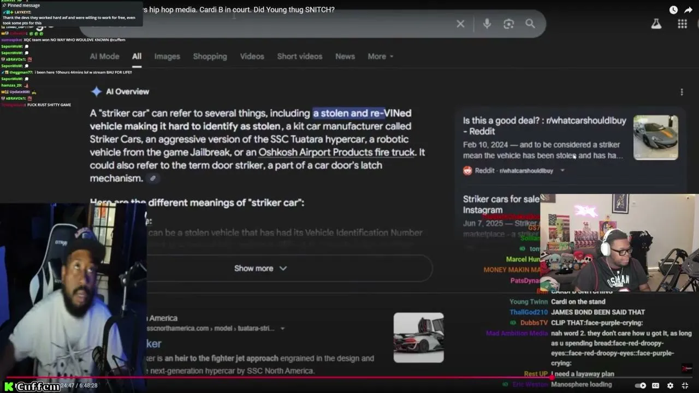
Task: Click the '24:47 / 6:48:28' timestamp display
Action: 79,386
